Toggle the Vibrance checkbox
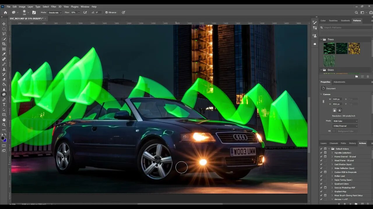Screen dimensions: 373x209 click(106, 12)
